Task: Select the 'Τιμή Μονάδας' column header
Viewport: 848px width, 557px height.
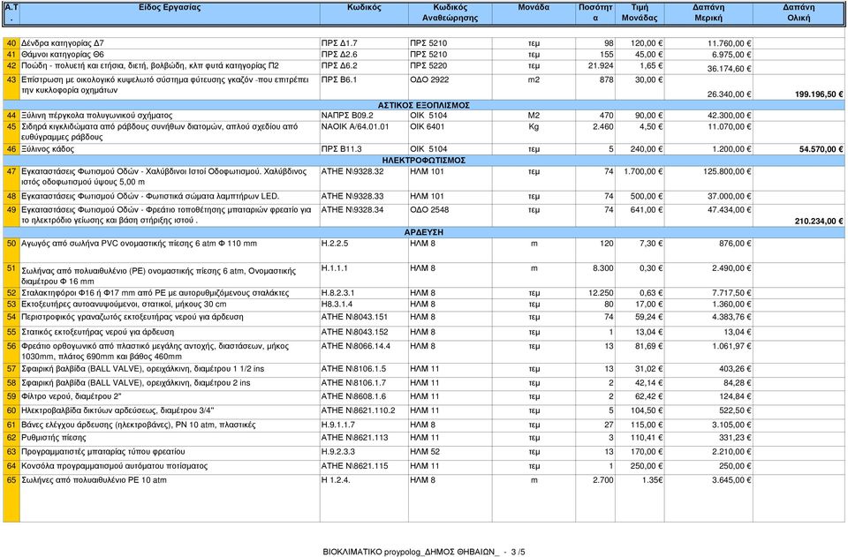Action: pos(640,12)
